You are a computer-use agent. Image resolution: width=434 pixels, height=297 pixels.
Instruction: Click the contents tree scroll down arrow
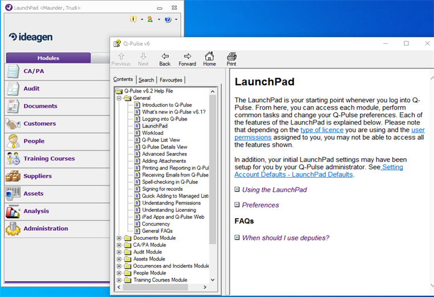click(x=213, y=280)
